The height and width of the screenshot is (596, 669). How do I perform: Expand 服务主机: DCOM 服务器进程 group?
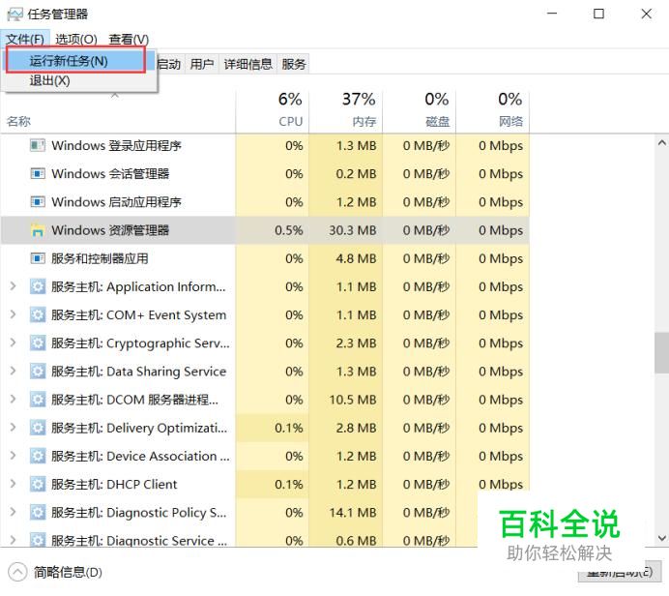13,400
